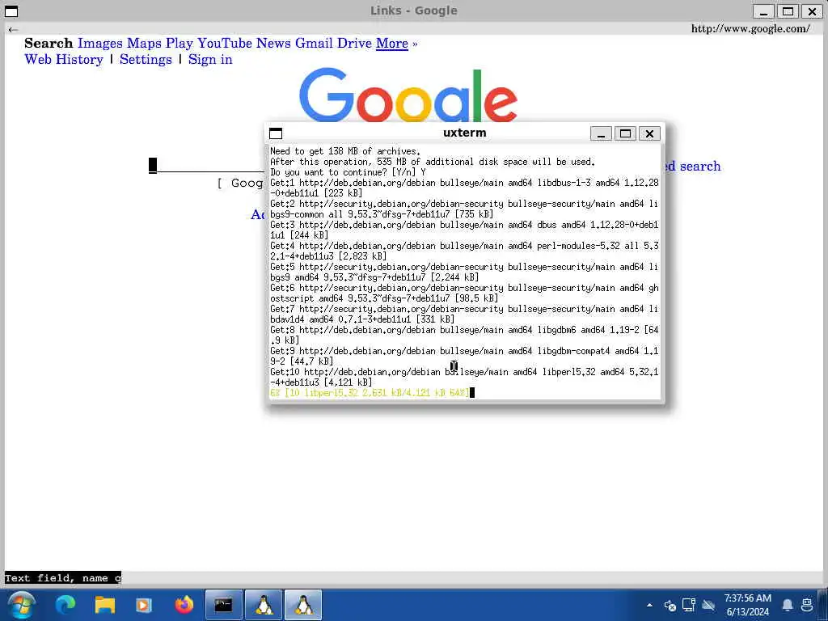Click the Google logo image
This screenshot has height=621, width=828.
pyautogui.click(x=408, y=95)
